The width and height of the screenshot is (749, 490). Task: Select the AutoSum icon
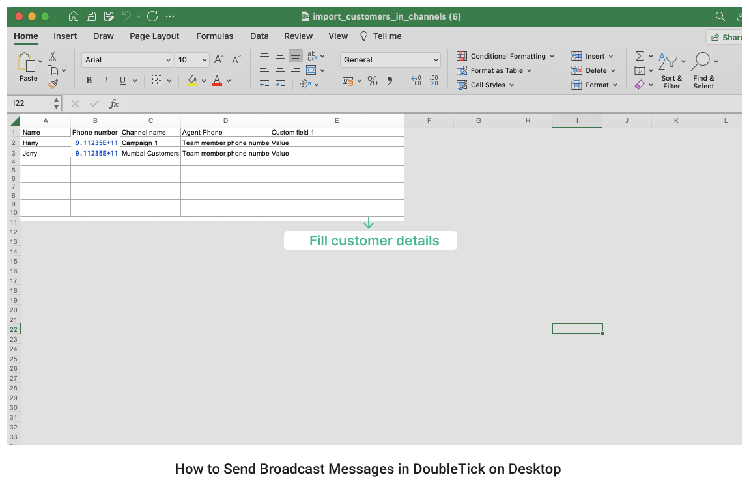tap(640, 55)
